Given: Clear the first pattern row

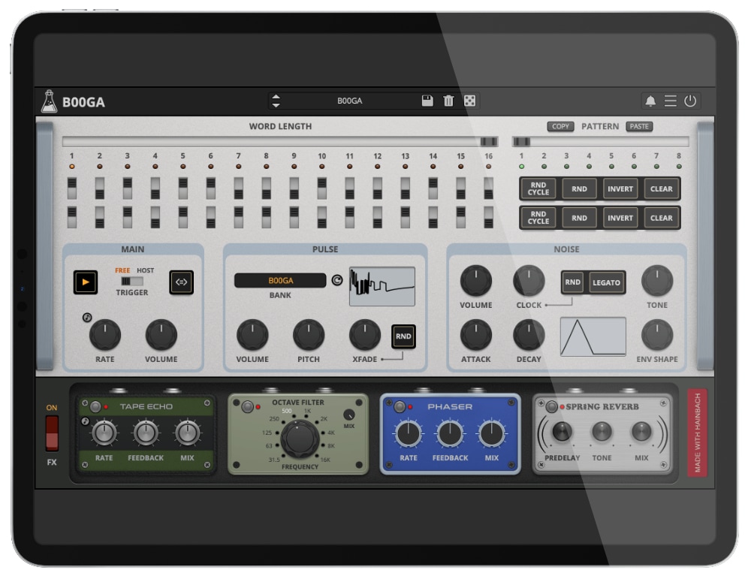Looking at the screenshot, I should tap(662, 188).
